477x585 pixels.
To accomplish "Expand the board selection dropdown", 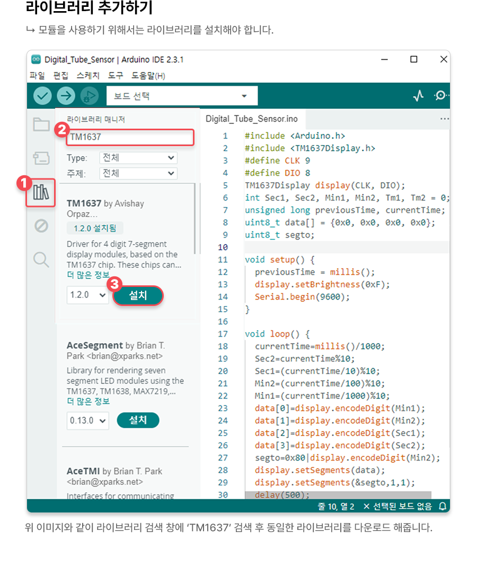I will click(x=182, y=96).
